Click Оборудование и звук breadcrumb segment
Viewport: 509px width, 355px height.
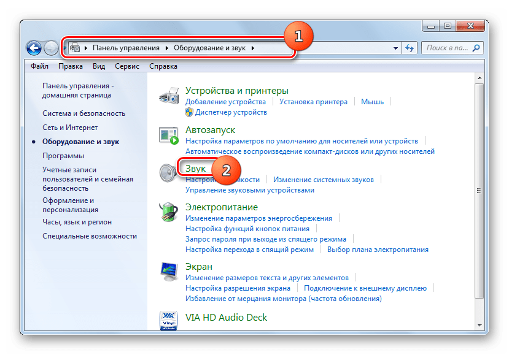coord(210,48)
